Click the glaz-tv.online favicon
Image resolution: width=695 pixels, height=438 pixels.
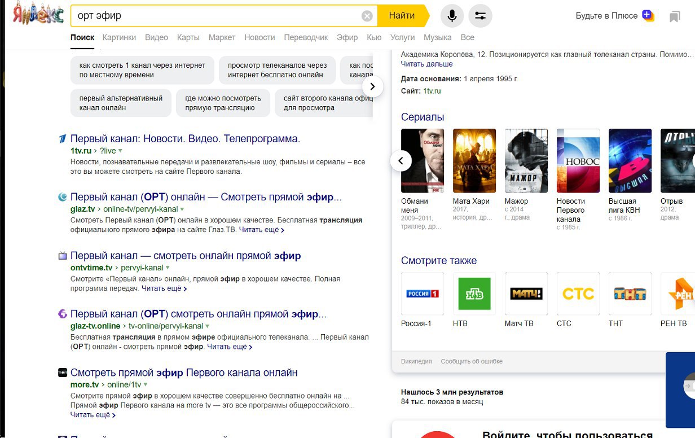(63, 314)
